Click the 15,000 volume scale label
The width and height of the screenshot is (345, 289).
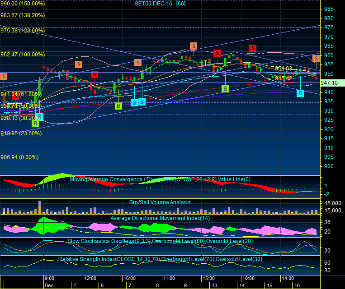click(x=333, y=211)
